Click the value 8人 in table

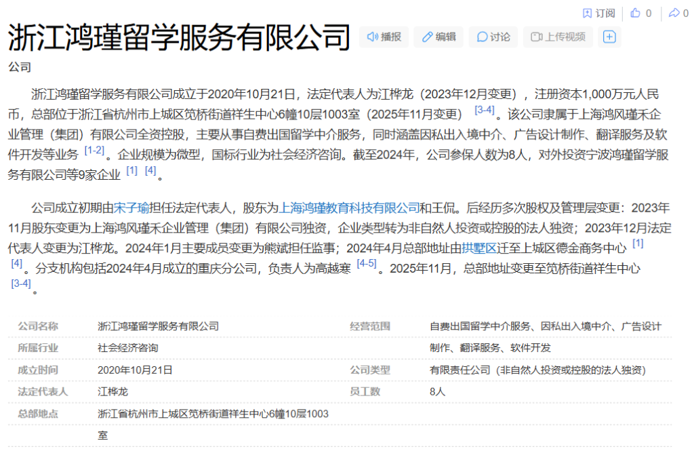point(437,391)
